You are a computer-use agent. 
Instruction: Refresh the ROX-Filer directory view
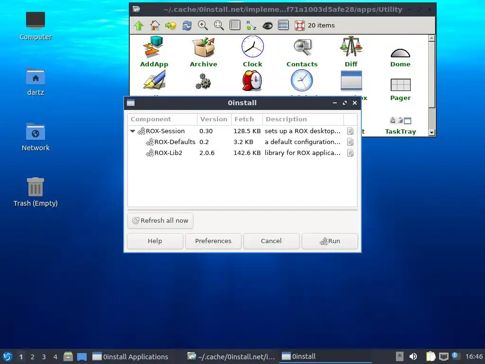(187, 26)
